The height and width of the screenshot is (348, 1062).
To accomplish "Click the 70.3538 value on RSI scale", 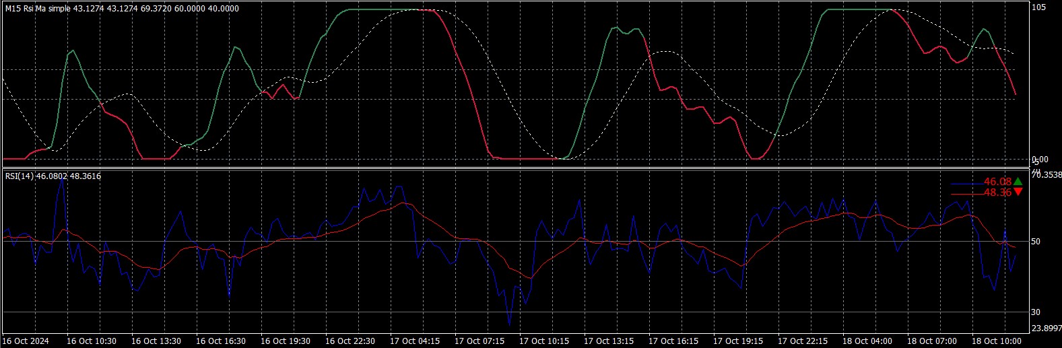I will [x=1047, y=174].
